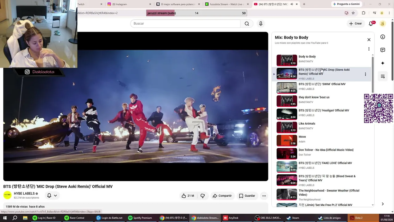This screenshot has height=222, width=394.
Task: Click the MIC Drop video player
Action: (x=136, y=106)
